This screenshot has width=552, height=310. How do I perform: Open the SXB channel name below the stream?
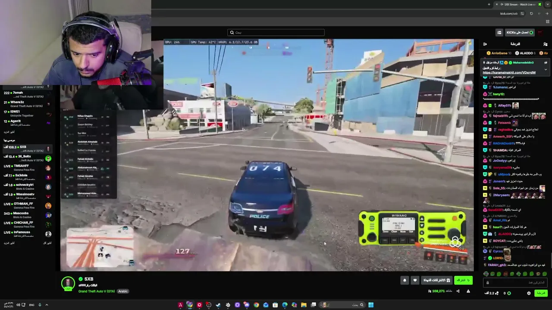tap(89, 279)
